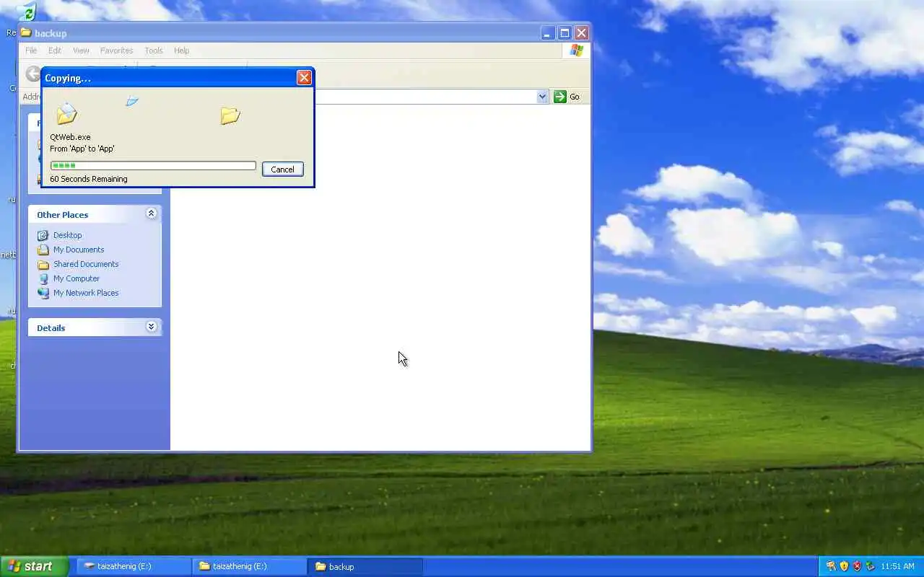Close the Copying dialog
The width and height of the screenshot is (924, 577).
[304, 78]
